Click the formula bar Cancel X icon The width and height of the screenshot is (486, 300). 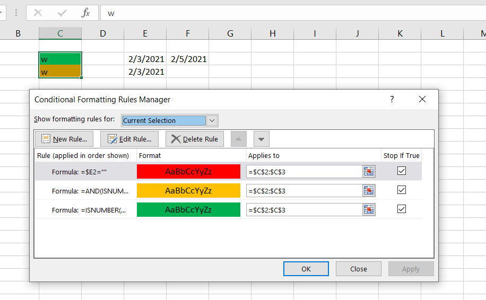(x=38, y=13)
